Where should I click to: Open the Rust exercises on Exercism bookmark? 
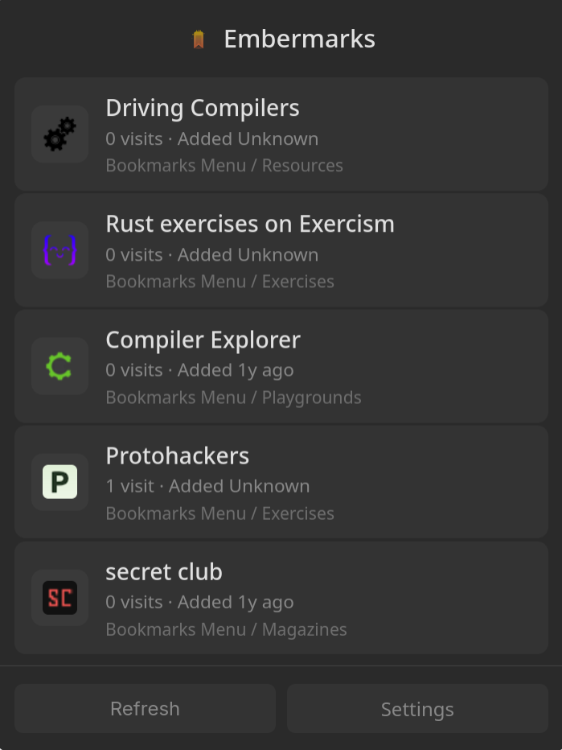[250, 224]
